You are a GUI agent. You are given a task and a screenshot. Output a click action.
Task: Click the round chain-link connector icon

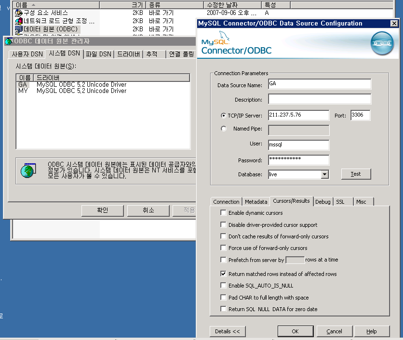click(x=382, y=43)
